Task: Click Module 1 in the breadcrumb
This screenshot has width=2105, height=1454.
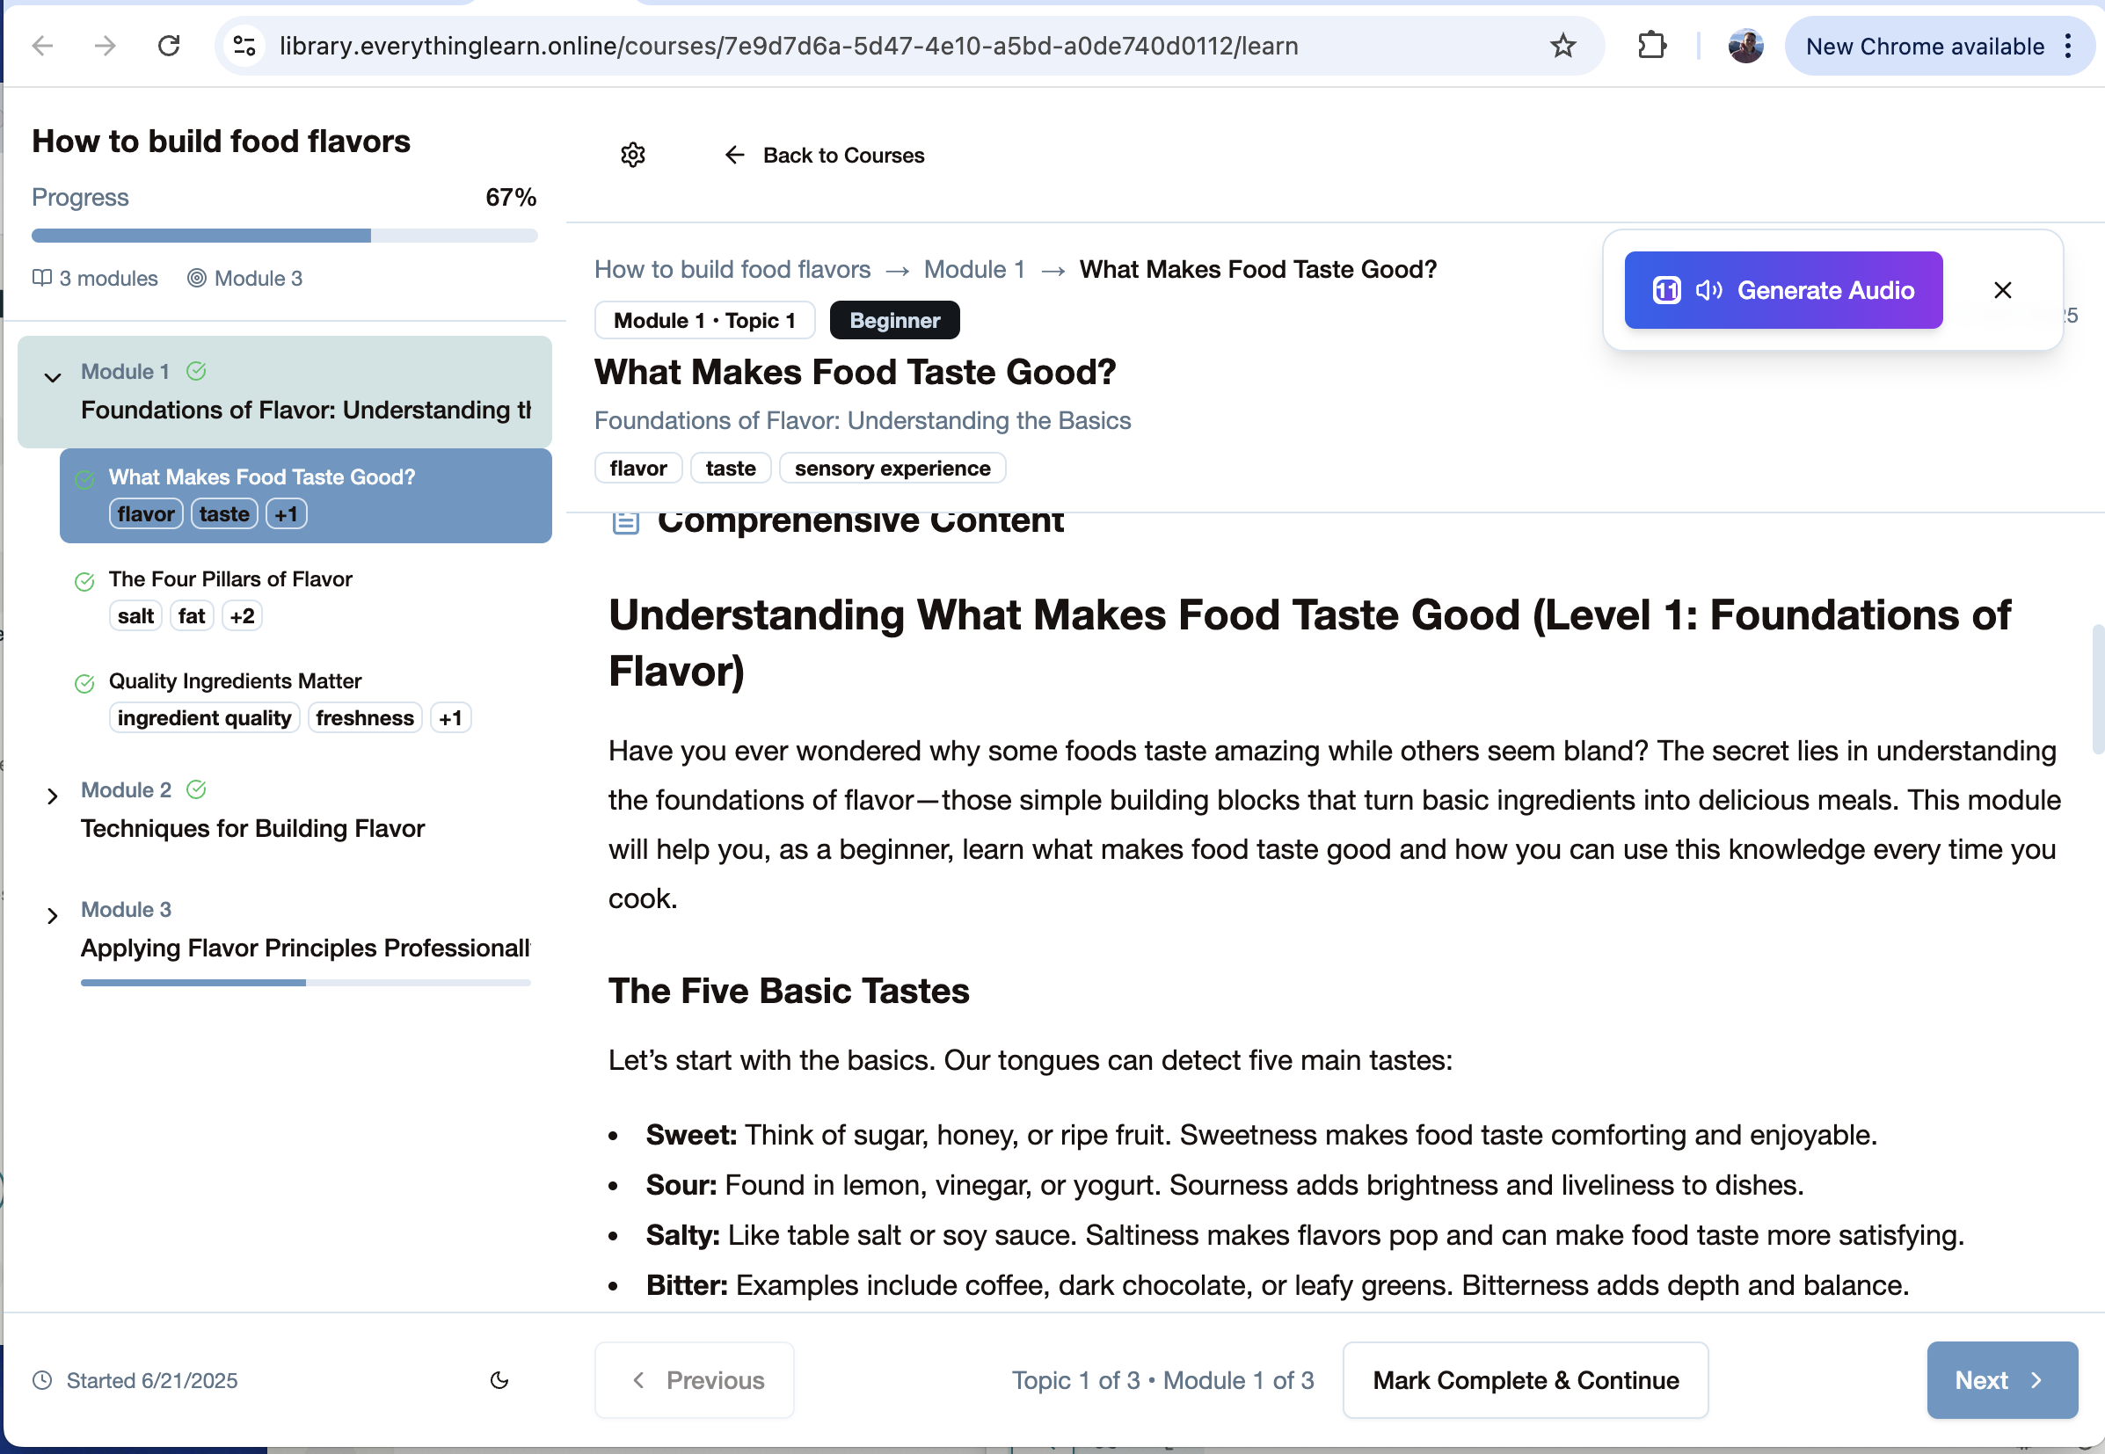Action: (974, 270)
